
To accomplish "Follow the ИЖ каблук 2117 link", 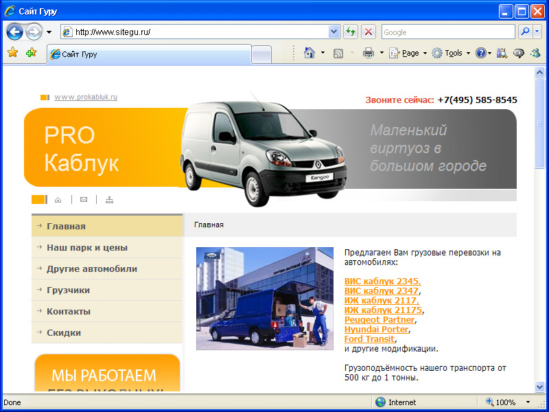I will 382,301.
